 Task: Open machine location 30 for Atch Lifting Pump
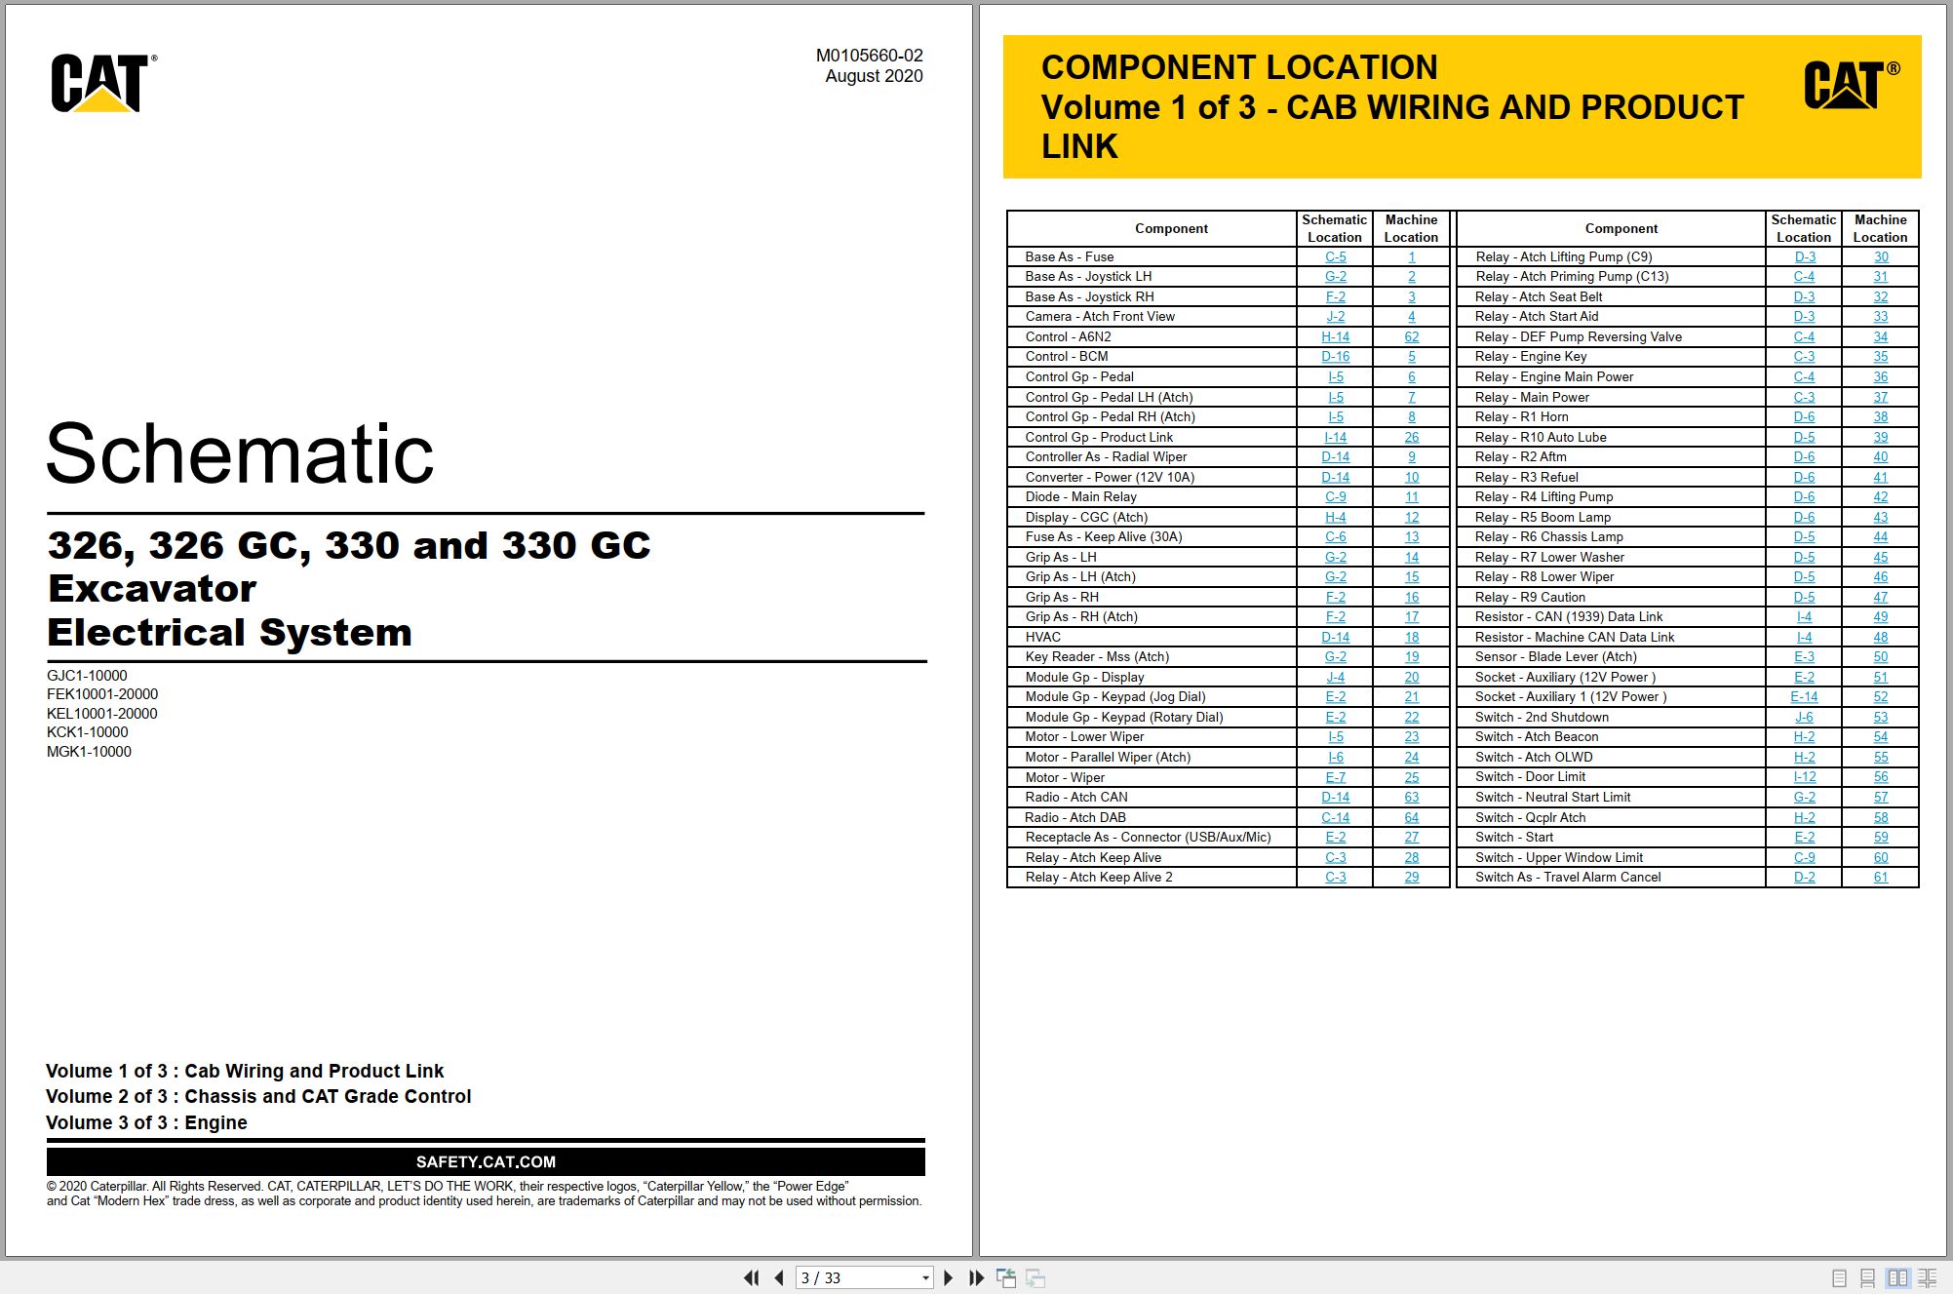coord(1880,256)
